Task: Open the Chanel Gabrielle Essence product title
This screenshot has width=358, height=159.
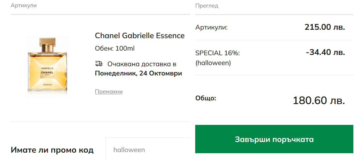Action: click(140, 36)
